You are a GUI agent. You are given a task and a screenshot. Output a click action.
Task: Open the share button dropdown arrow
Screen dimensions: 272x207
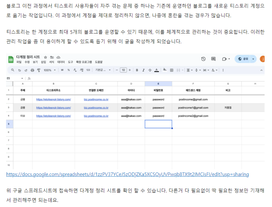pos(253,59)
